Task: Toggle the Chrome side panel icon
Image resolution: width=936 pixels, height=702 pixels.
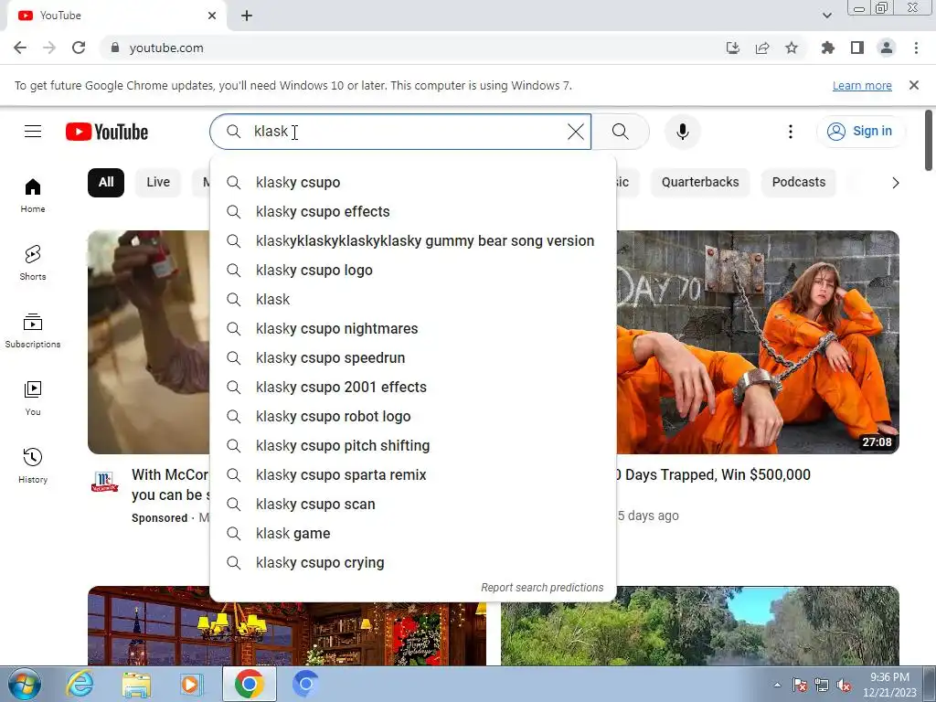Action: [857, 48]
